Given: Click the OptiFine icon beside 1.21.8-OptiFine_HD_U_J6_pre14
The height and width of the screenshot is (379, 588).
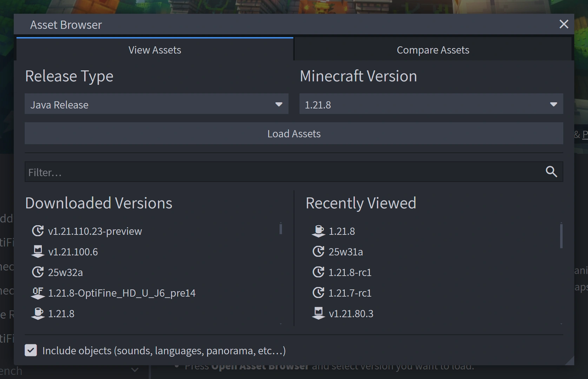Looking at the screenshot, I should point(38,293).
